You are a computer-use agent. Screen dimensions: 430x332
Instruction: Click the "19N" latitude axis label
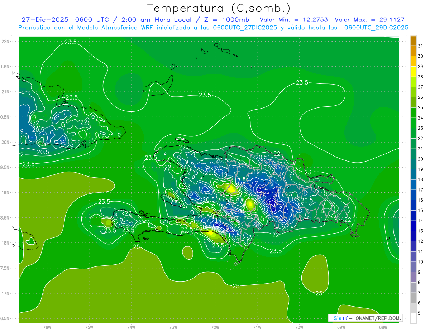[x=5, y=193]
